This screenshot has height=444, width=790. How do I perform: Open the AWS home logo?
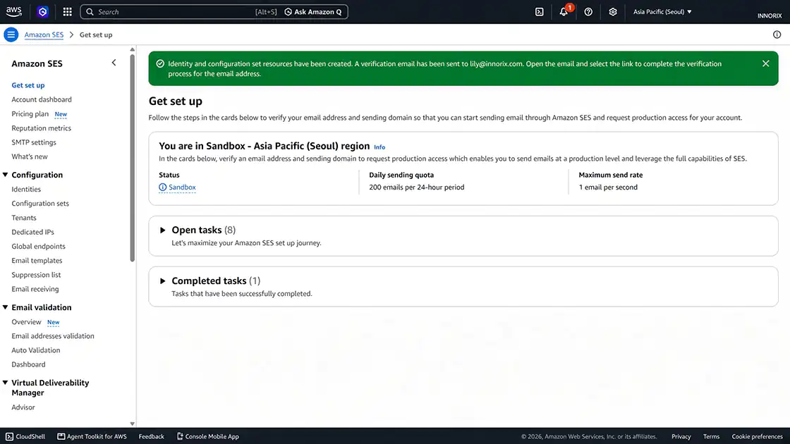click(x=14, y=11)
